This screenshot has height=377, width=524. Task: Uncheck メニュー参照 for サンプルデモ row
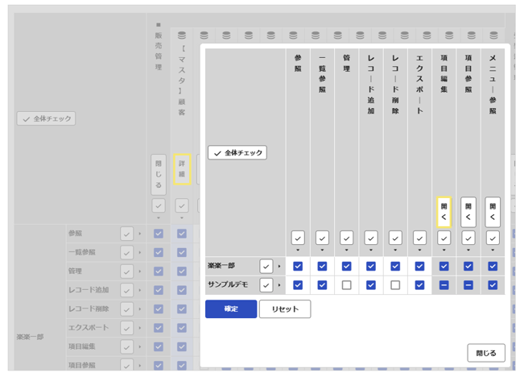point(493,285)
